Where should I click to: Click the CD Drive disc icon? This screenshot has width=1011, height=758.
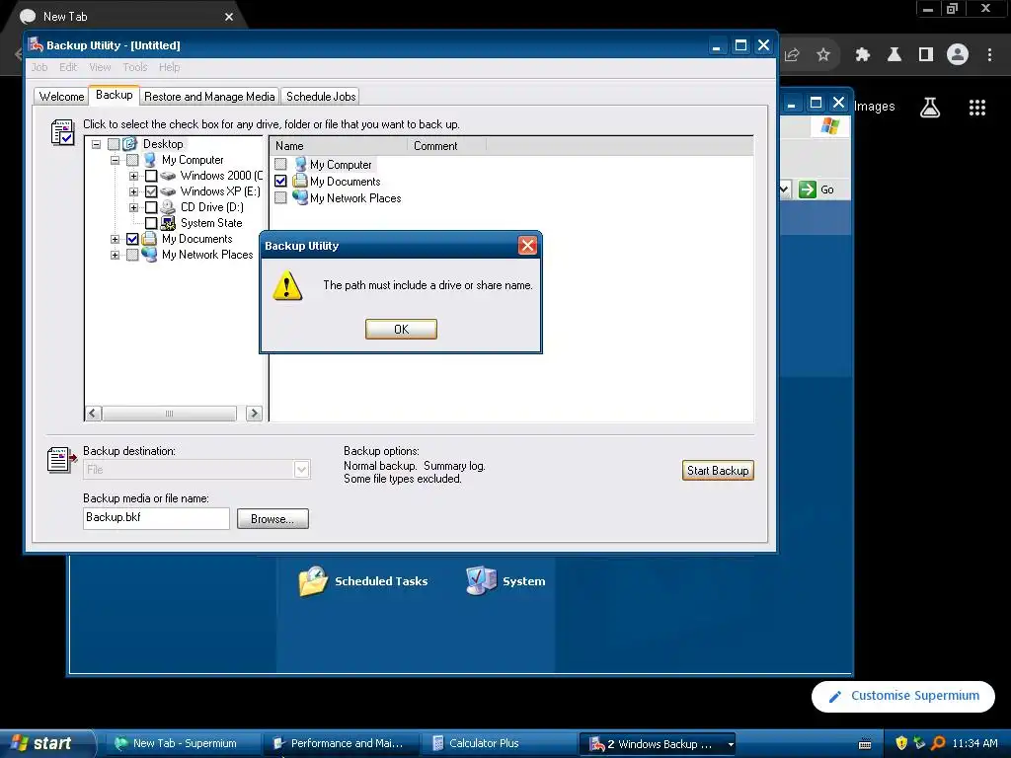point(168,207)
